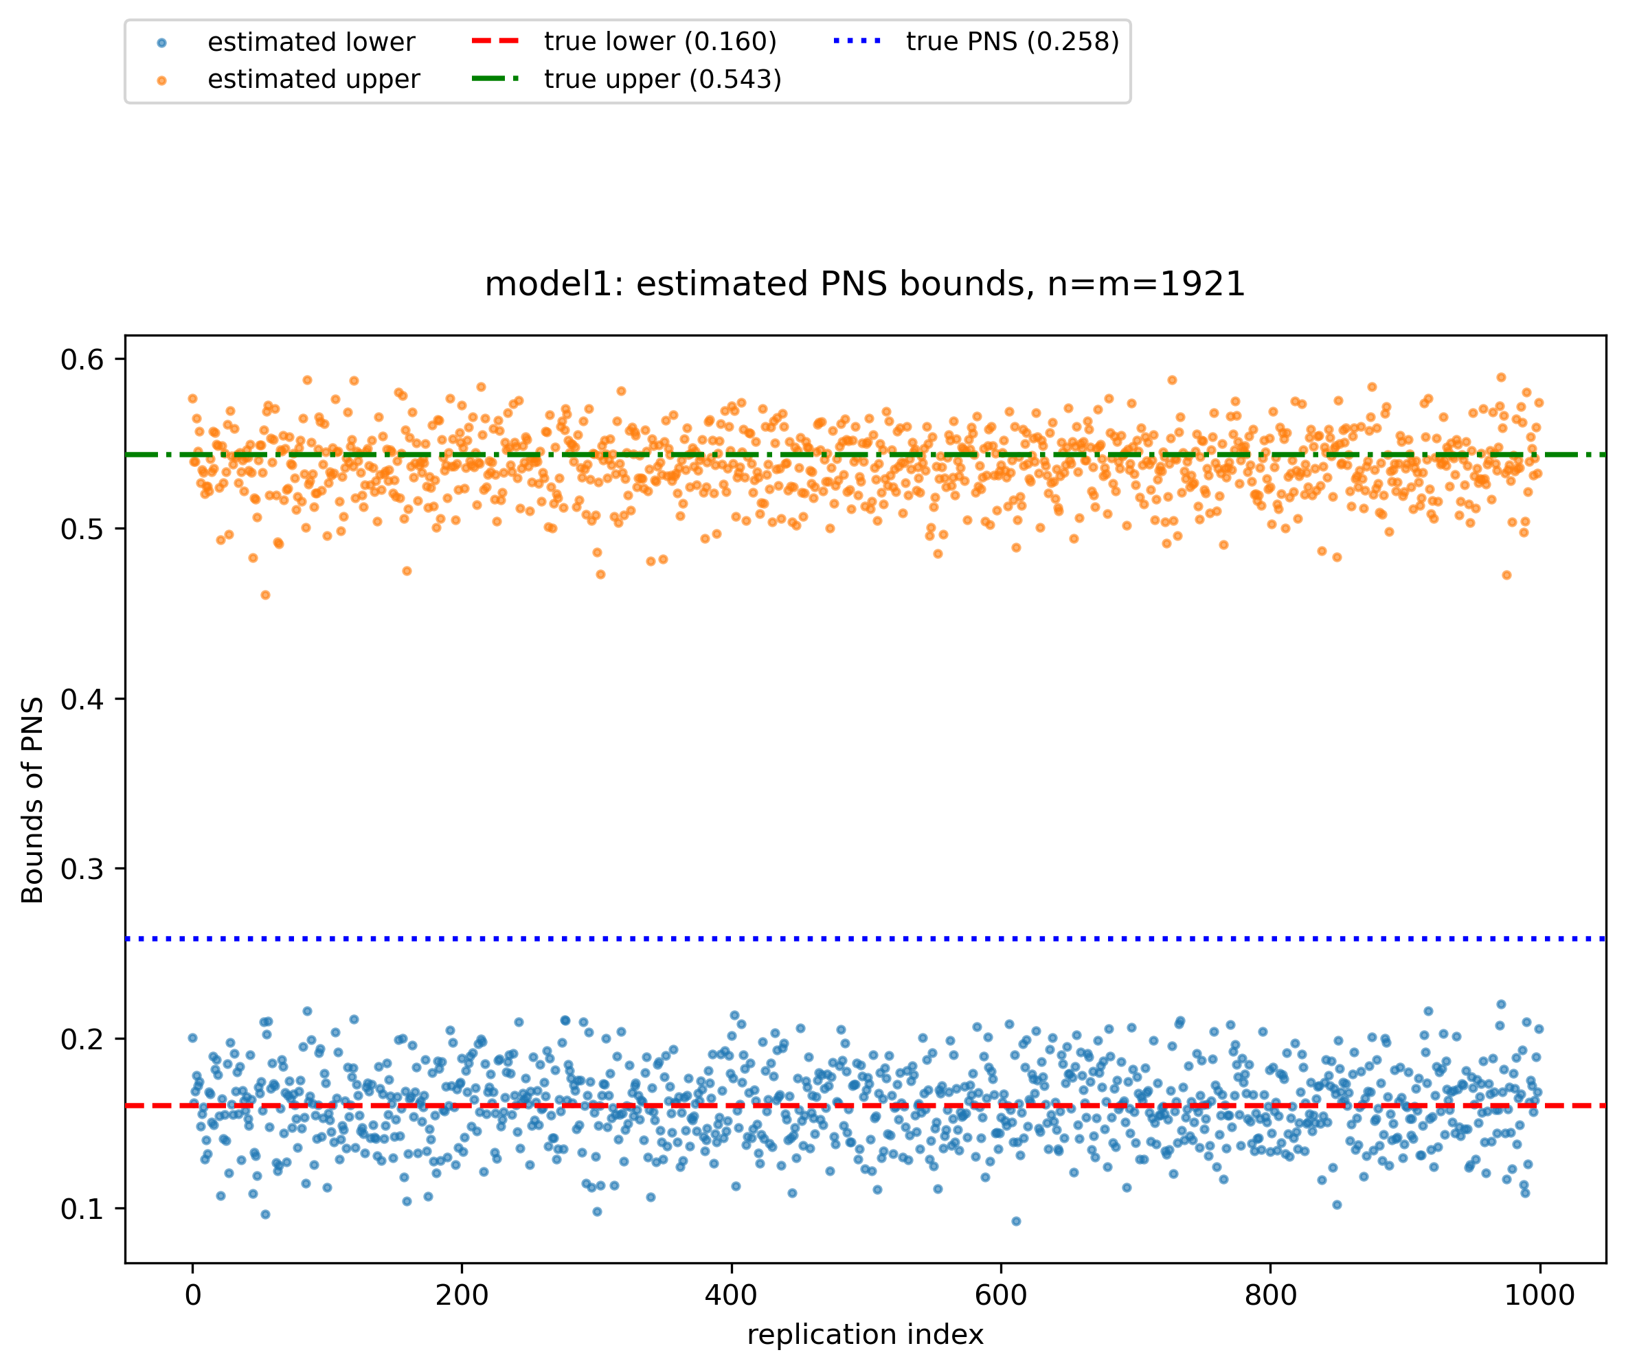Click the 'replication index' x-axis label
The height and width of the screenshot is (1370, 1626).
coord(865,1334)
